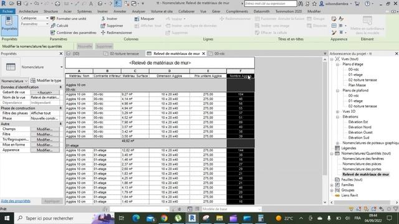Click Formater une unité tool
399x224 pixels.
coord(69,19)
